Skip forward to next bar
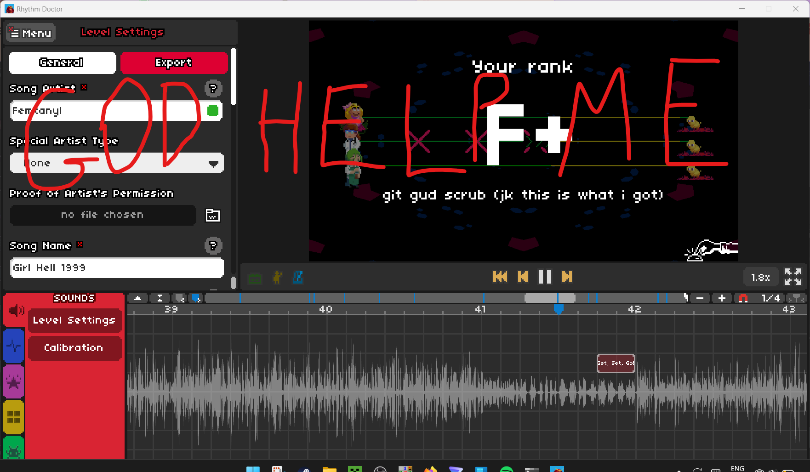This screenshot has height=472, width=810. point(567,277)
